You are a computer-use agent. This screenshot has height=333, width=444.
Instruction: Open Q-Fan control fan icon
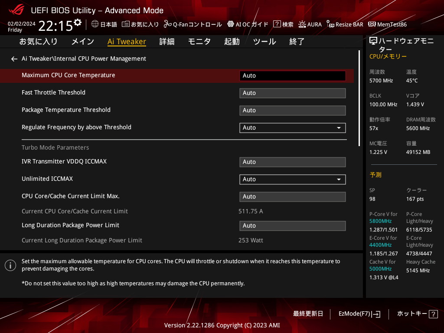tap(168, 24)
